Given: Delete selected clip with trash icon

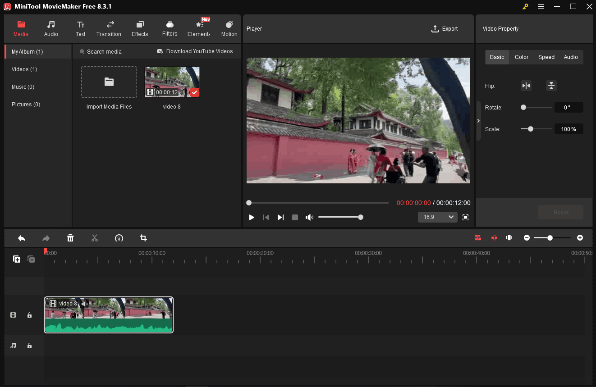Looking at the screenshot, I should tap(70, 238).
